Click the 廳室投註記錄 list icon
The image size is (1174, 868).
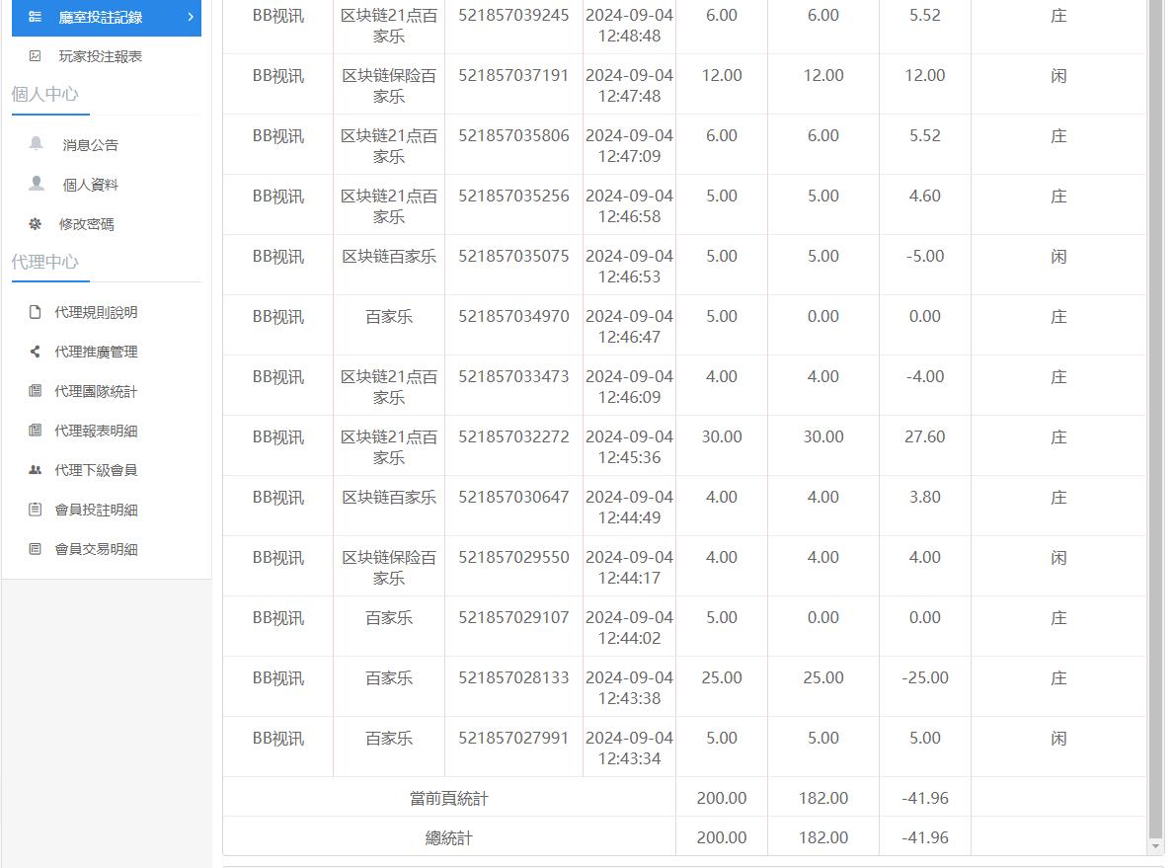pyautogui.click(x=36, y=17)
